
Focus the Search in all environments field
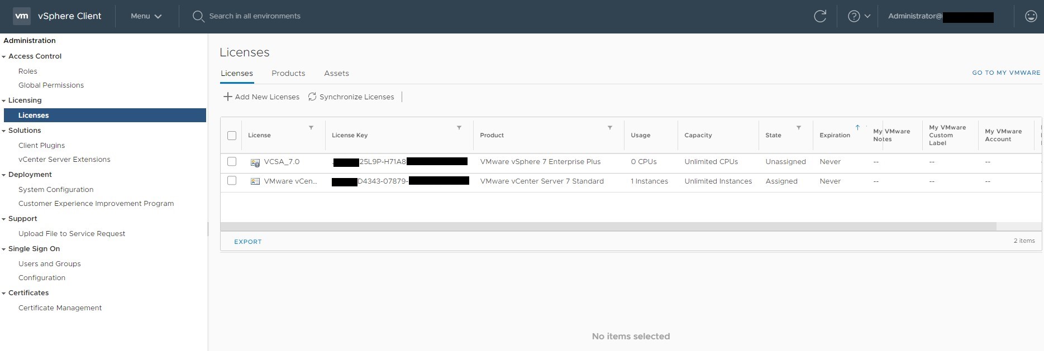(x=255, y=16)
